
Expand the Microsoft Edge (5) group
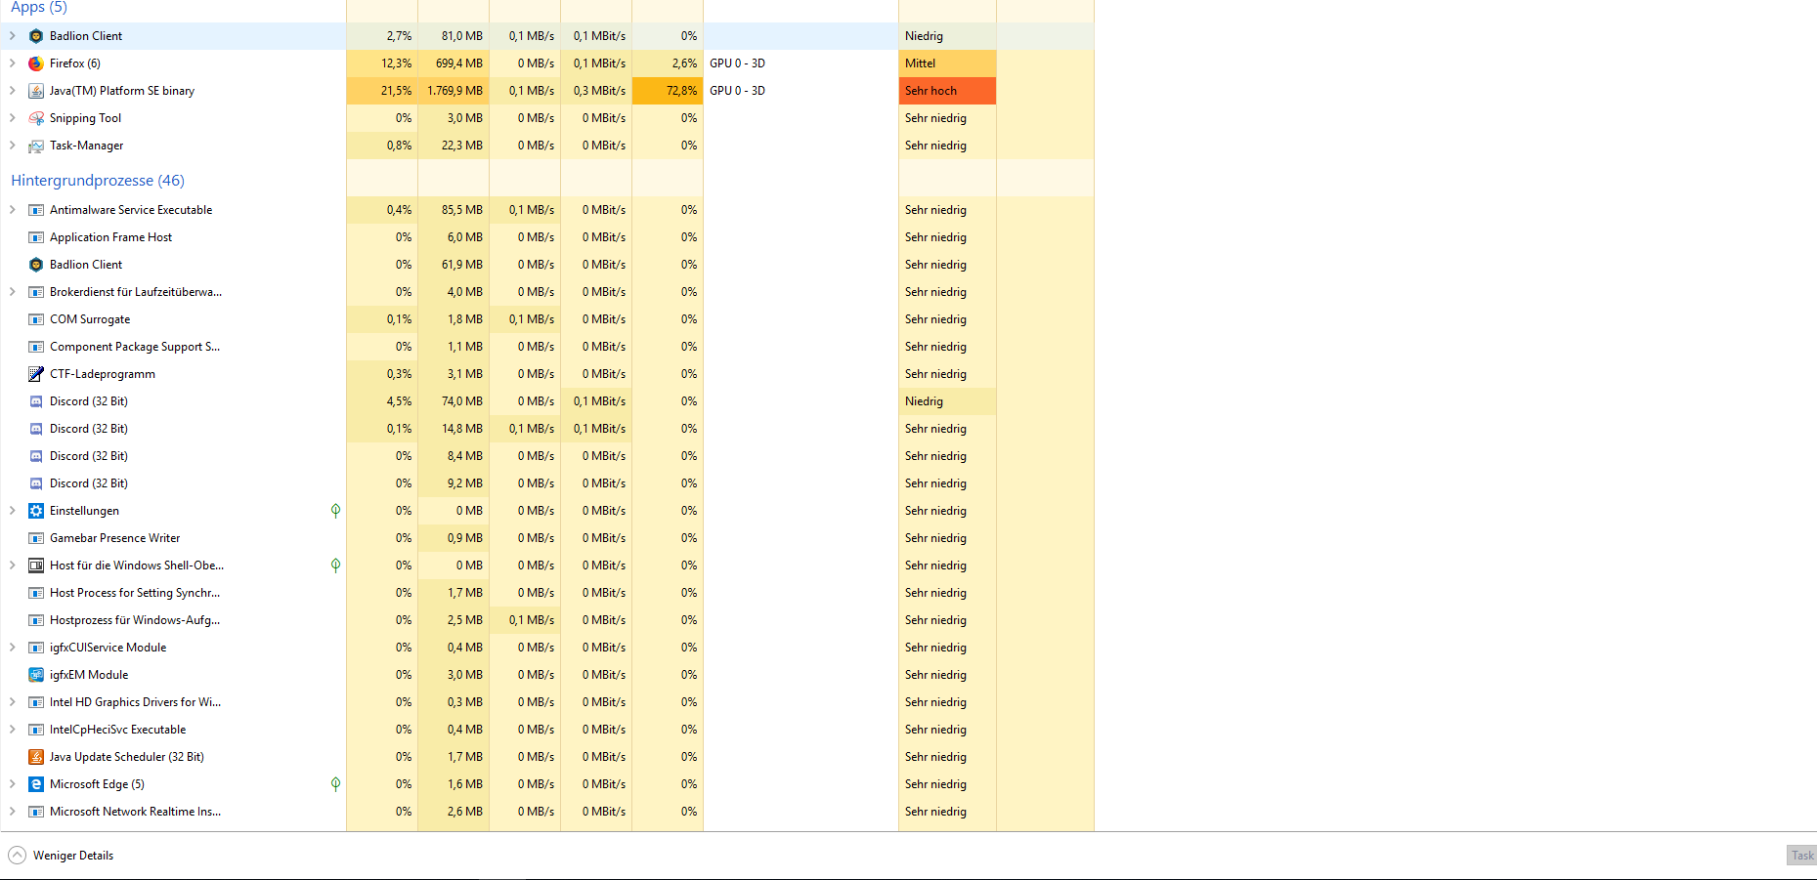12,784
